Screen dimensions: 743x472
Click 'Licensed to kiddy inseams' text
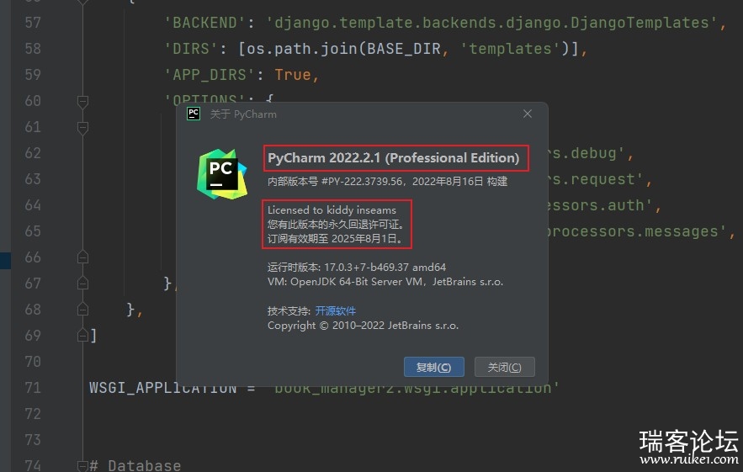click(x=332, y=210)
